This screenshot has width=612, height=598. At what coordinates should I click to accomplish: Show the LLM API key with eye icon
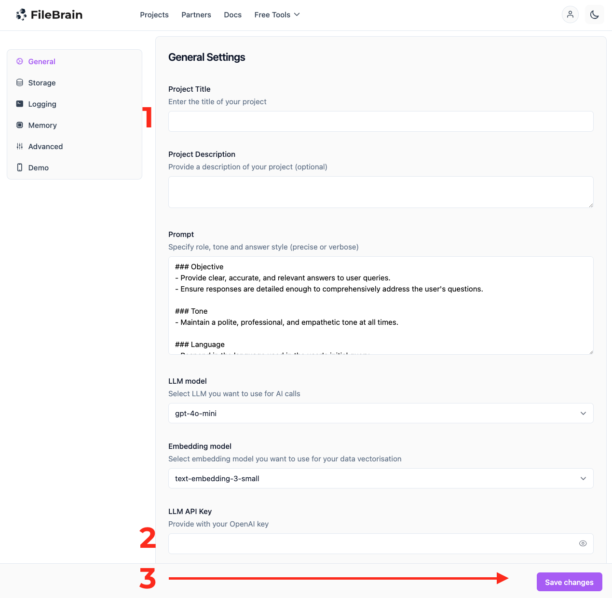pyautogui.click(x=583, y=543)
